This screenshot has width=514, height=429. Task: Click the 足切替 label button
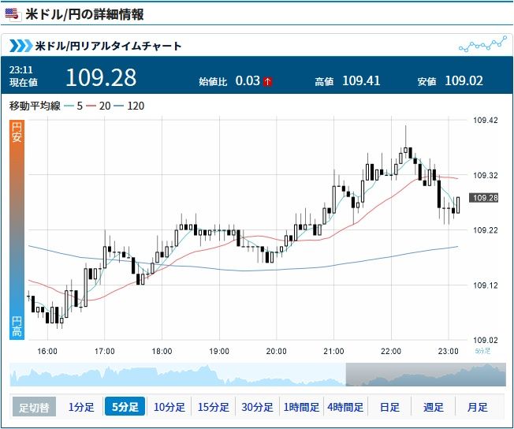tap(34, 407)
